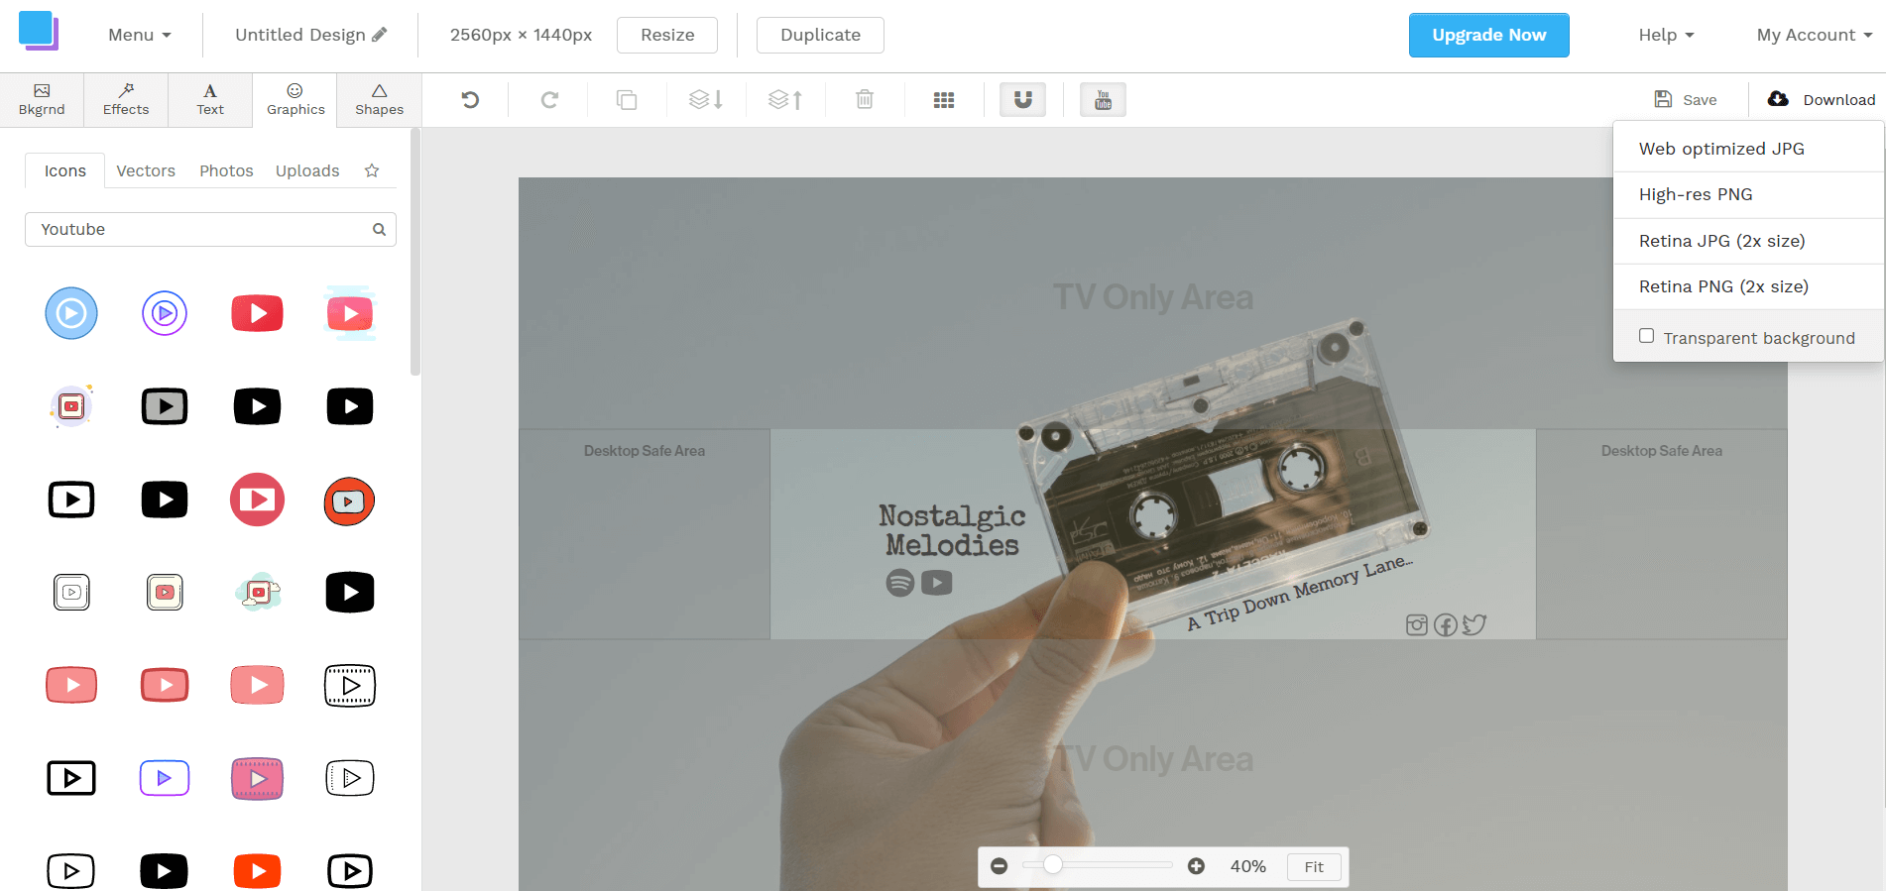Select the orange circle YouTube icon
Screen dimensions: 1886x891
point(349,501)
